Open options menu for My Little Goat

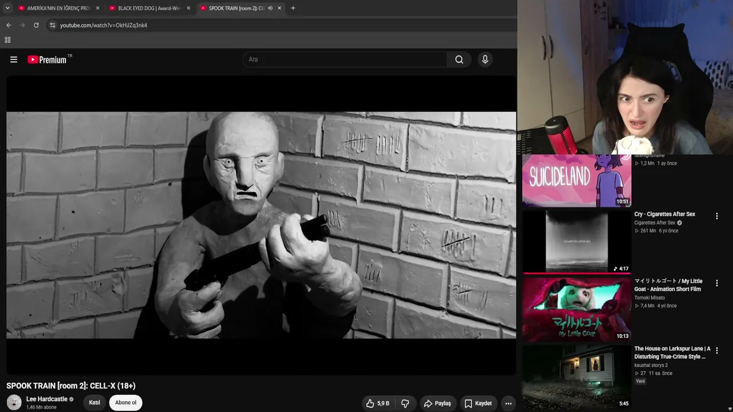[x=716, y=283]
